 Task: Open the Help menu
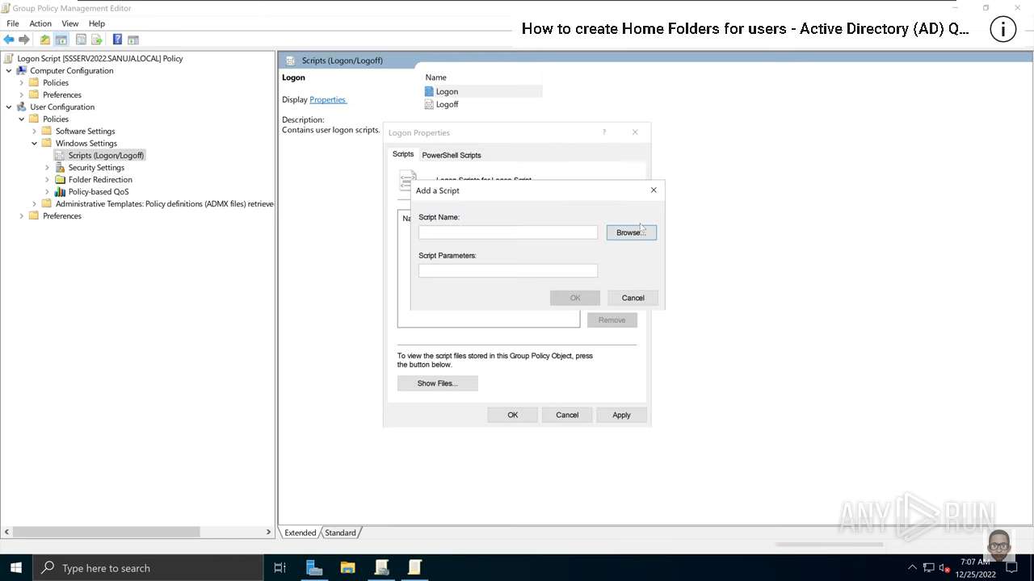(97, 23)
